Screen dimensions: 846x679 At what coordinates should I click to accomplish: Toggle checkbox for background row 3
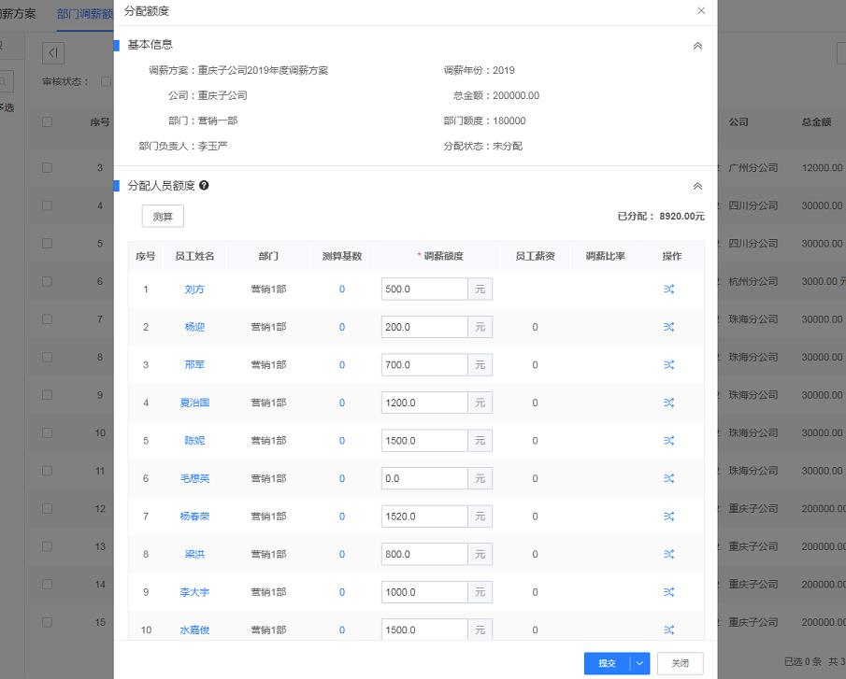tap(47, 168)
